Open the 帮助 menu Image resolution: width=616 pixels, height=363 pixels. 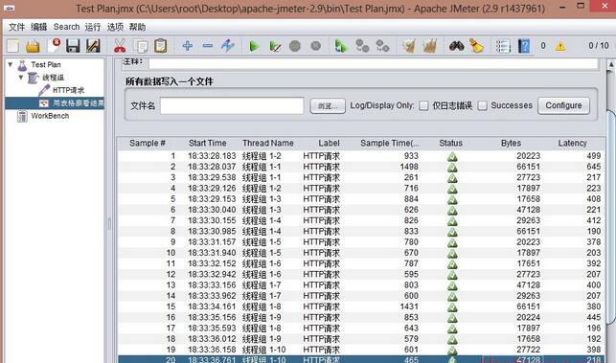point(137,27)
